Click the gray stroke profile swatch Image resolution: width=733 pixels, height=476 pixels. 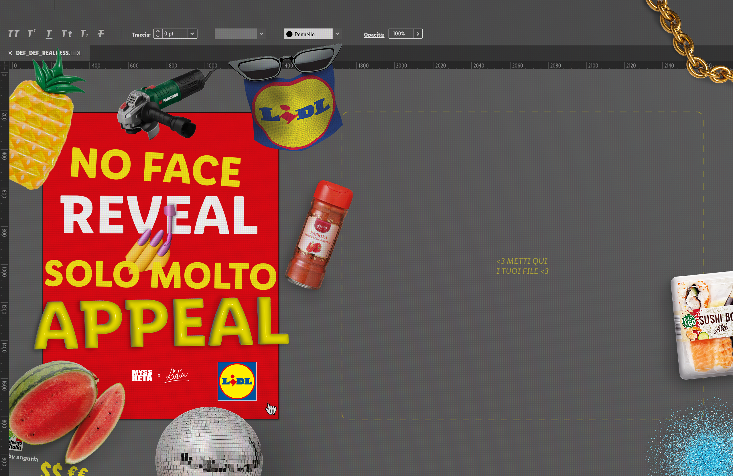pyautogui.click(x=236, y=33)
